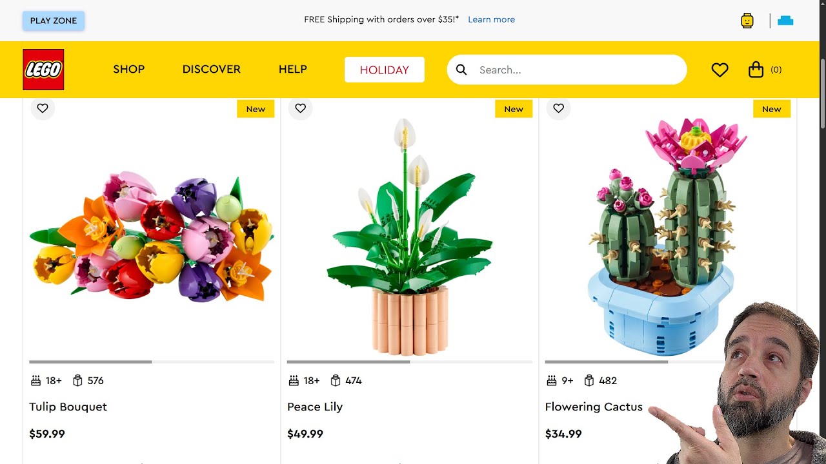Open the shopping bag icon
Viewport: 826px width, 464px height.
pyautogui.click(x=756, y=70)
